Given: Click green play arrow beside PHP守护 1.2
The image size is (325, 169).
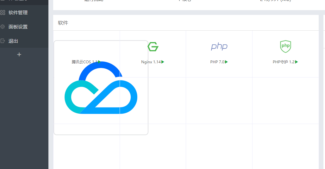Looking at the screenshot, I should (x=297, y=62).
